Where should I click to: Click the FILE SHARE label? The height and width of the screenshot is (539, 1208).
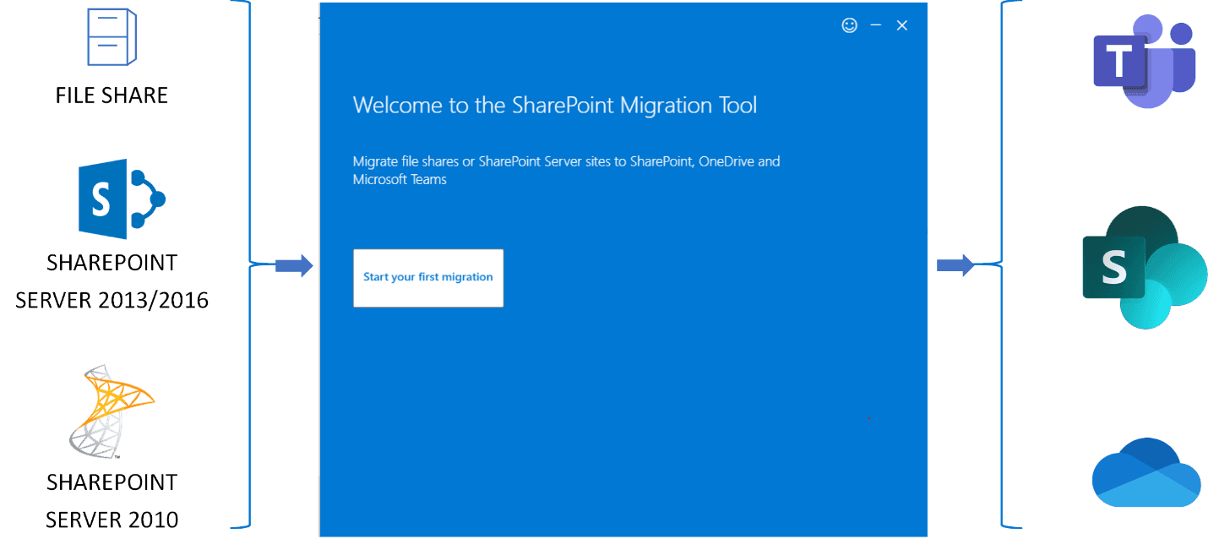[112, 95]
